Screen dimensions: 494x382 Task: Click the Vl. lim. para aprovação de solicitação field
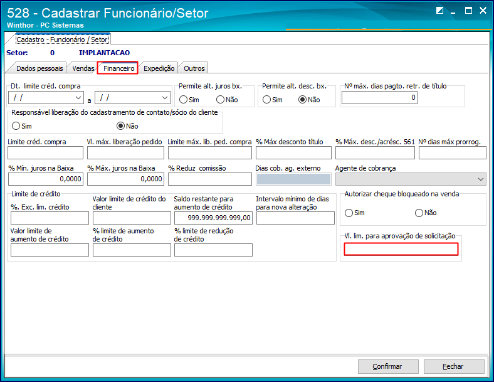pos(401,249)
